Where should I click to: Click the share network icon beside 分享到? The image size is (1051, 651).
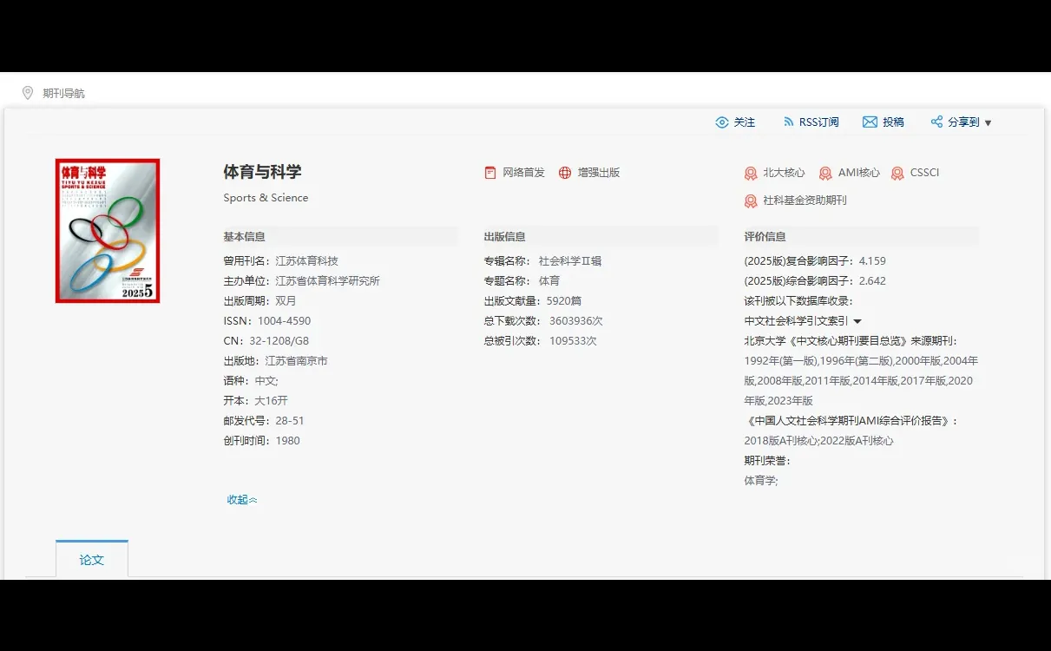(936, 122)
